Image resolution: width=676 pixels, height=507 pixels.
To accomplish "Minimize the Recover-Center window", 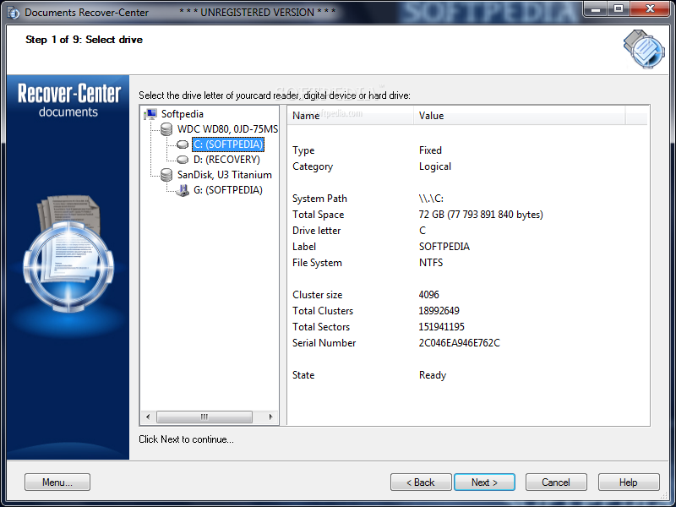I will pos(597,9).
